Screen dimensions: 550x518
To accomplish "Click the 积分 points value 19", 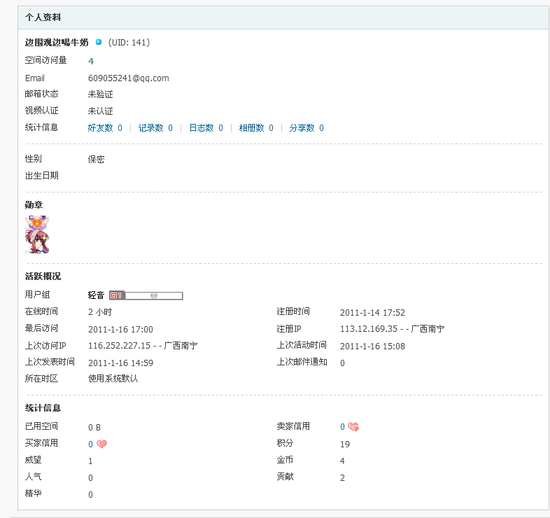I will 345,444.
